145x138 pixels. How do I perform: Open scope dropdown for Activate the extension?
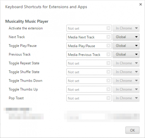pos(126,28)
